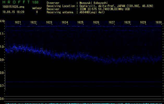Viewport: 164px width, 104px height.
Task: Click the 1628 time axis label
Action: pos(127,23)
